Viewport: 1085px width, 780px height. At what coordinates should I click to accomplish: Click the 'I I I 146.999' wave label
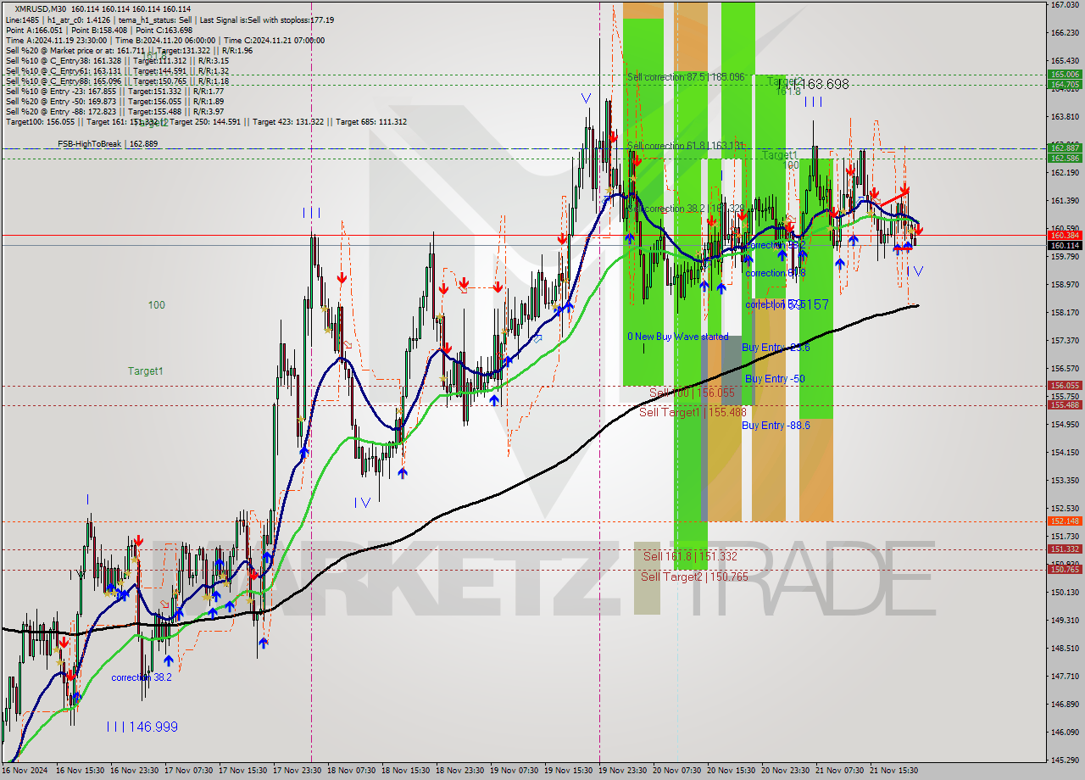click(142, 727)
